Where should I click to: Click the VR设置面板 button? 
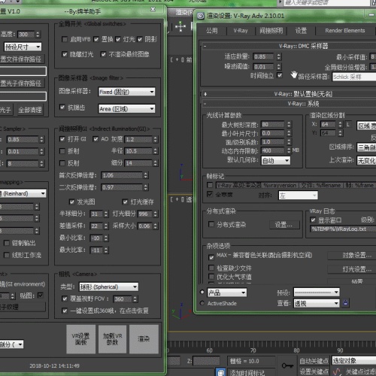pyautogui.click(x=80, y=339)
